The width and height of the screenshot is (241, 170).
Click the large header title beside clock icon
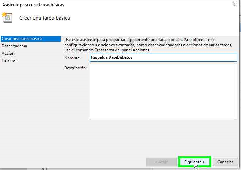coord(45,18)
